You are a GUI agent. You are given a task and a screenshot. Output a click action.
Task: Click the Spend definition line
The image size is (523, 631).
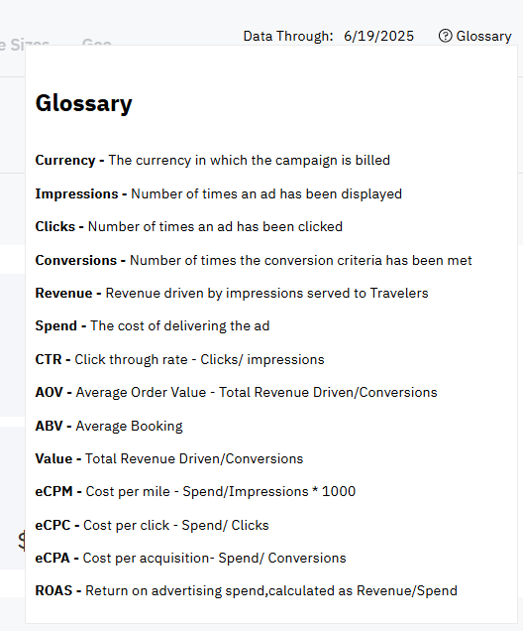point(153,325)
